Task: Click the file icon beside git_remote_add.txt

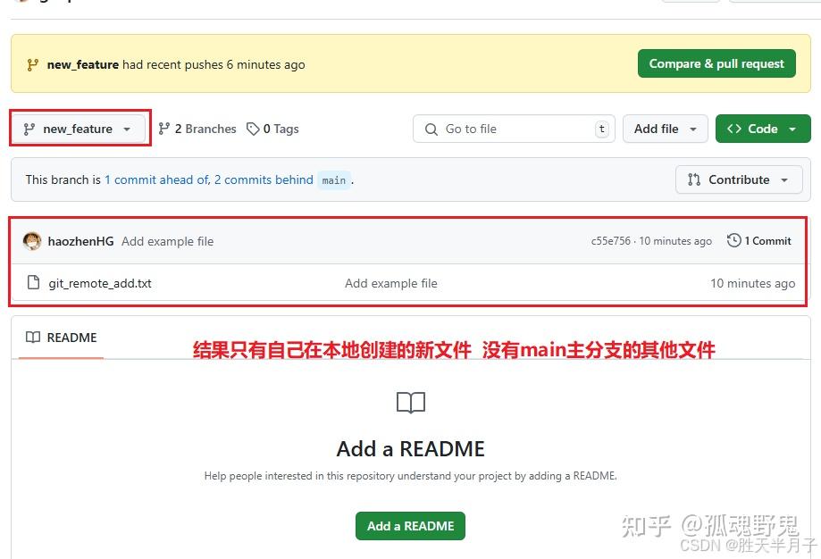Action: click(34, 283)
